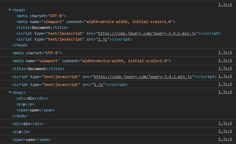Collapse the body element triangle
Image resolution: width=236 pixels, height=144 pixels.
10,92
